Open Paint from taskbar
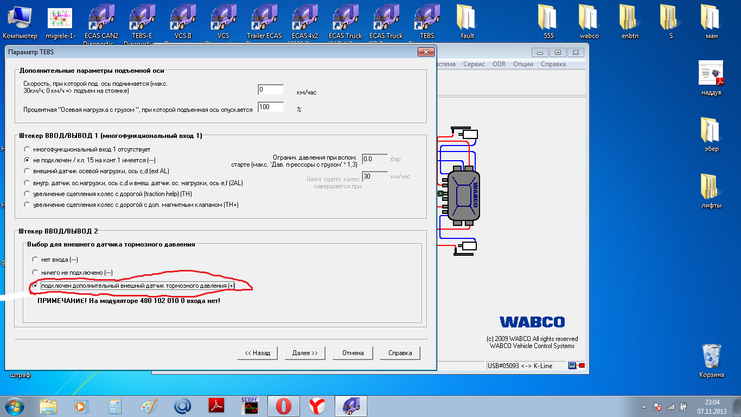Image resolution: width=741 pixels, height=417 pixels. [149, 406]
